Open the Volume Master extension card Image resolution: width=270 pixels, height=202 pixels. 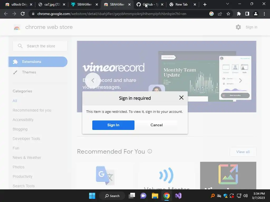(166, 175)
